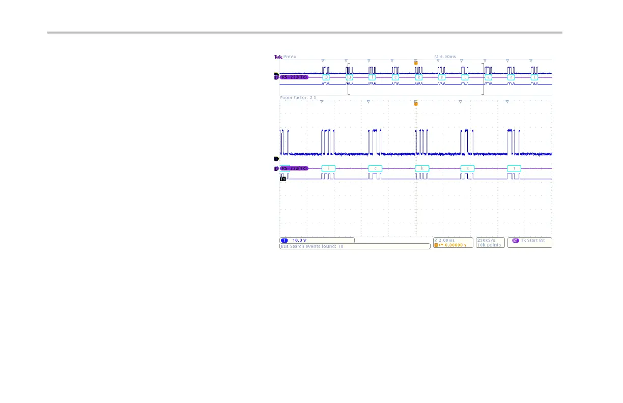Click the decoded 'r' packet in overview
Image resolution: width=623 pixels, height=403 pixels.
point(511,77)
